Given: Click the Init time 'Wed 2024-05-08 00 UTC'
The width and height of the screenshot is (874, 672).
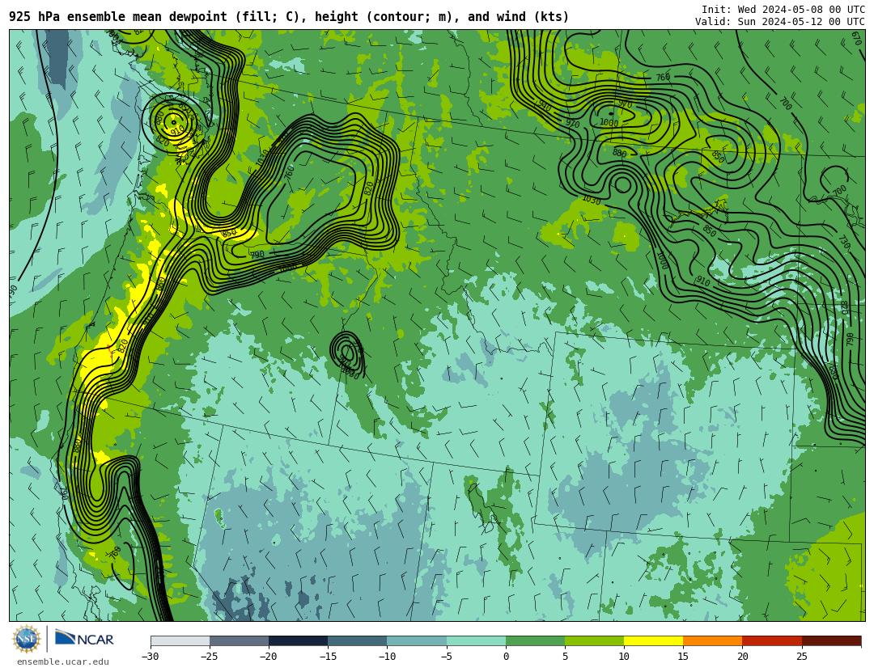Looking at the screenshot, I should click(x=801, y=10).
